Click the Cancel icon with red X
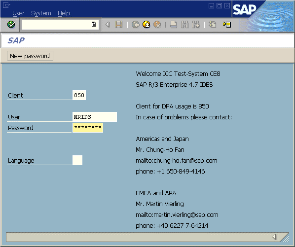 157,25
